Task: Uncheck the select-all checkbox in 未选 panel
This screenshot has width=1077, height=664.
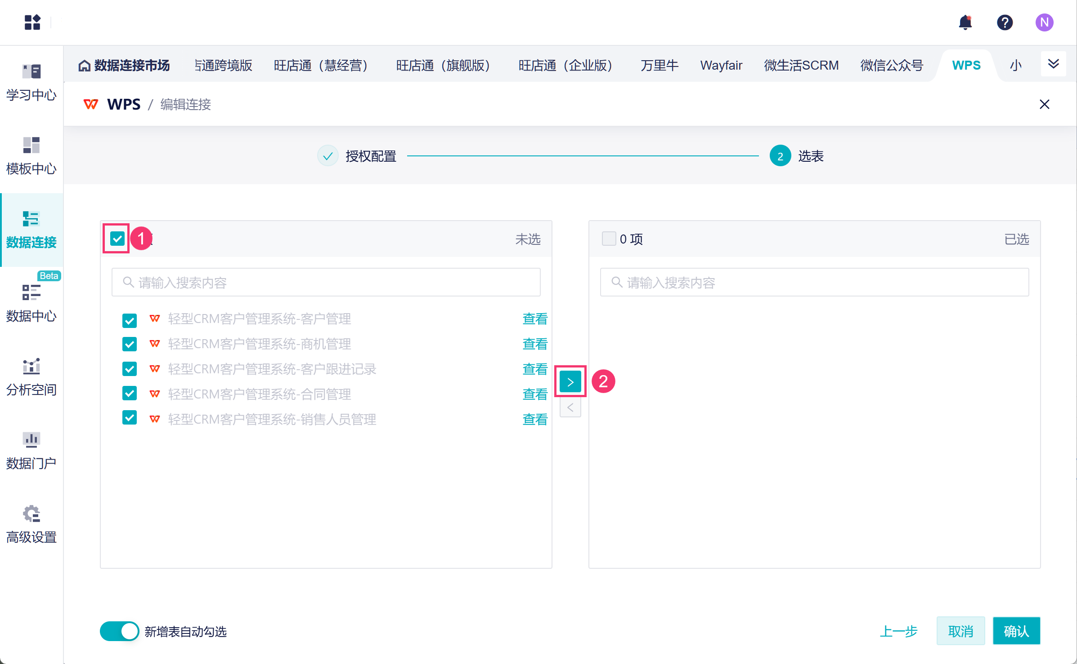Action: point(117,239)
